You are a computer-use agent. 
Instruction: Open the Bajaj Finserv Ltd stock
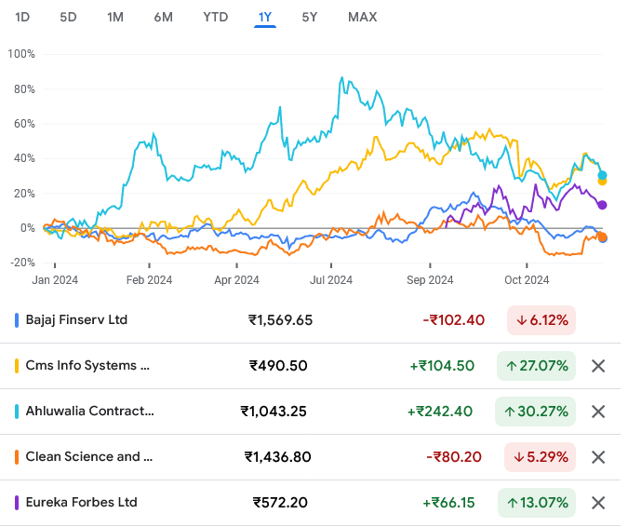point(77,320)
